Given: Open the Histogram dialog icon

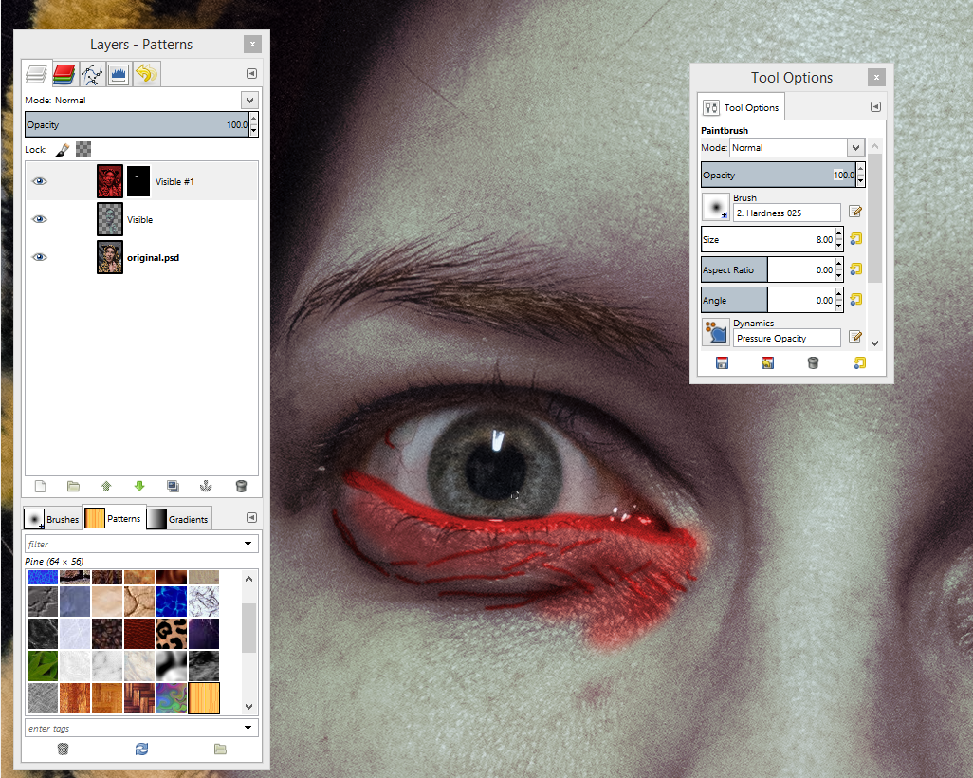Looking at the screenshot, I should pyautogui.click(x=119, y=73).
